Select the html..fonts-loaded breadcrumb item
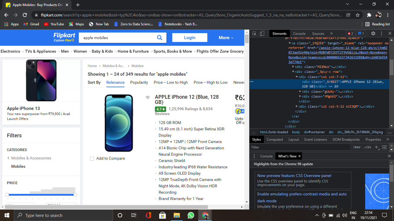This screenshot has height=221, width=394. tap(274, 132)
